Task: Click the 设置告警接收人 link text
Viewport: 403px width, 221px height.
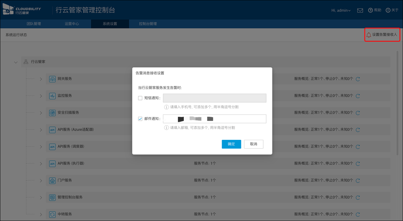Action: click(x=385, y=35)
